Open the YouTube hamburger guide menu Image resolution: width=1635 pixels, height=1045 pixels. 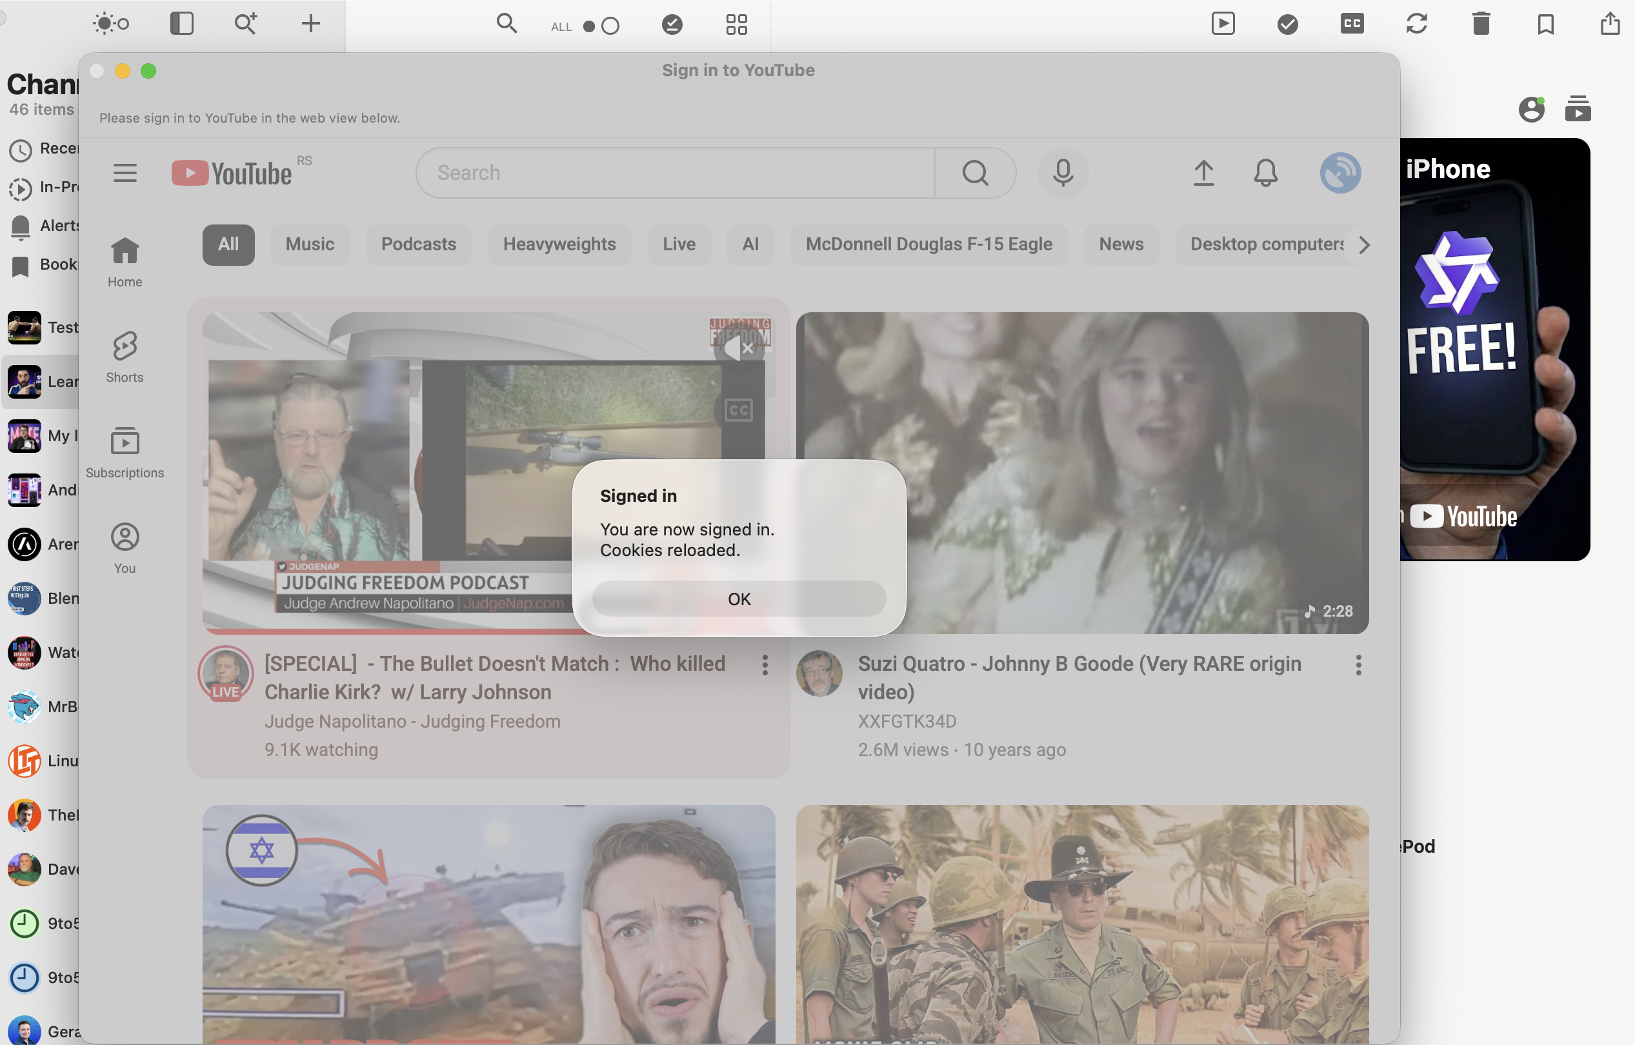pos(125,172)
